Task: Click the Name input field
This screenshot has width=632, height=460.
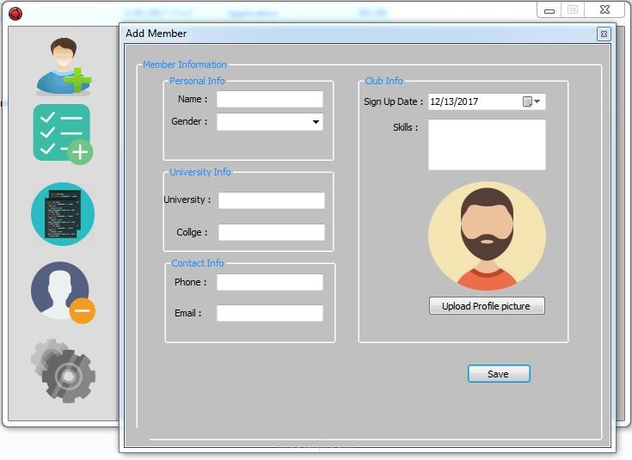Action: 270,99
